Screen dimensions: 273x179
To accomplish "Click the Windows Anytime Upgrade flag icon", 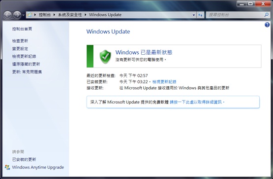I will coord(7,167).
